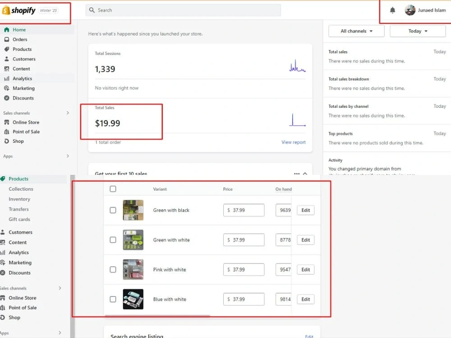
Task: Click the Content icon in top sidebar
Action: pos(7,69)
